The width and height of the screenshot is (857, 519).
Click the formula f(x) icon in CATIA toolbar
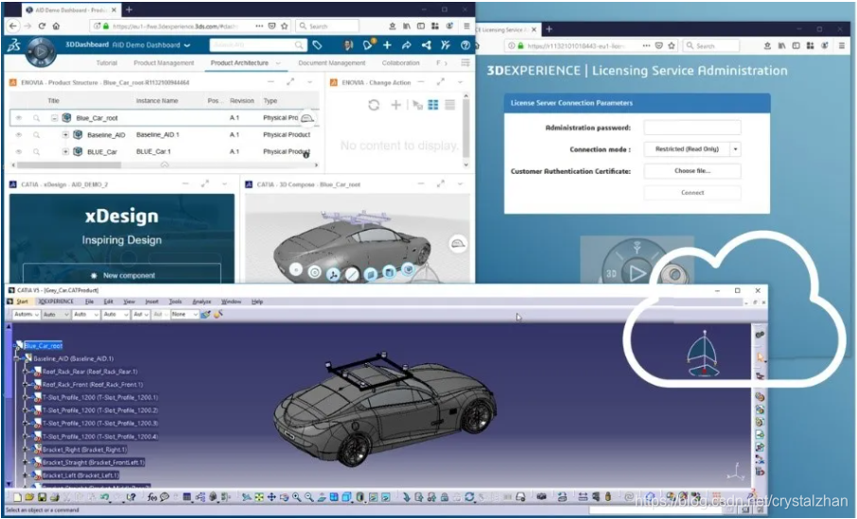coord(150,497)
